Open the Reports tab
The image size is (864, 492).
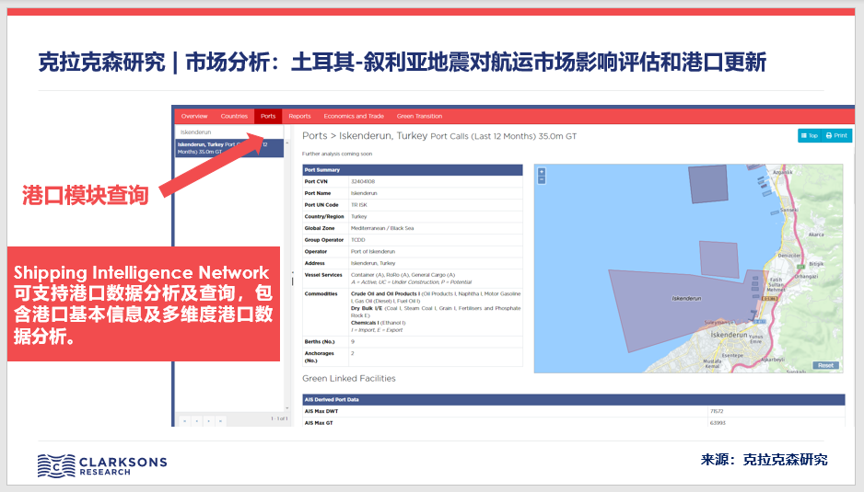(299, 116)
